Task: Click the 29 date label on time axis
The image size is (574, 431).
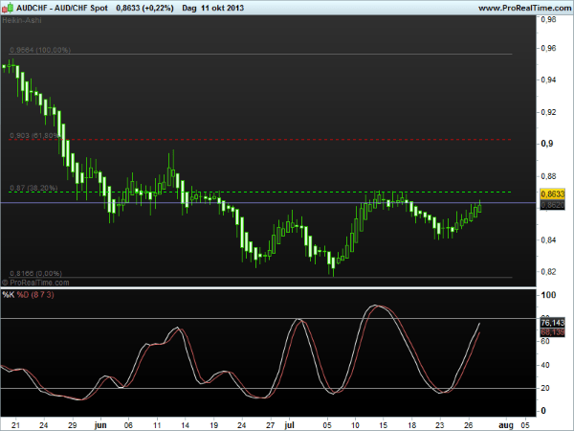Action: (x=72, y=425)
